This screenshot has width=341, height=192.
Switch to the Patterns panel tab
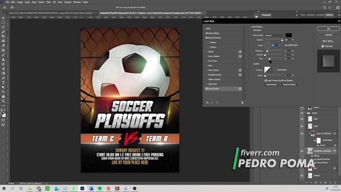coord(329,15)
